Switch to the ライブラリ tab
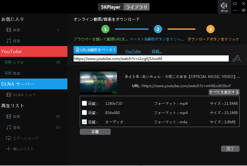247x166 pixels. (x=136, y=7)
